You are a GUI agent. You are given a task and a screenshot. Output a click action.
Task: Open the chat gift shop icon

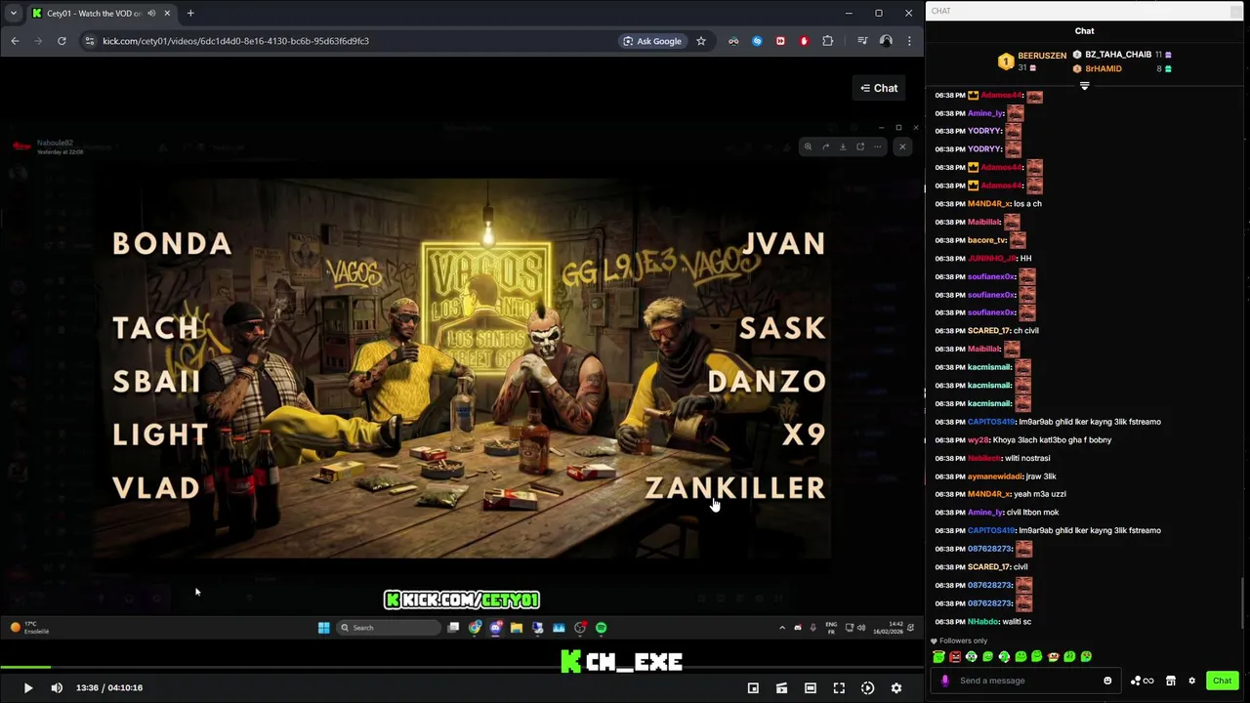point(1171,681)
